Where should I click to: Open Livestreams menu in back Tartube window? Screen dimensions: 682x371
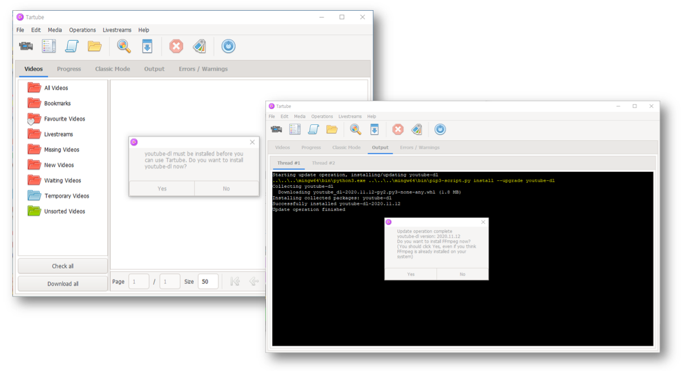coord(117,30)
